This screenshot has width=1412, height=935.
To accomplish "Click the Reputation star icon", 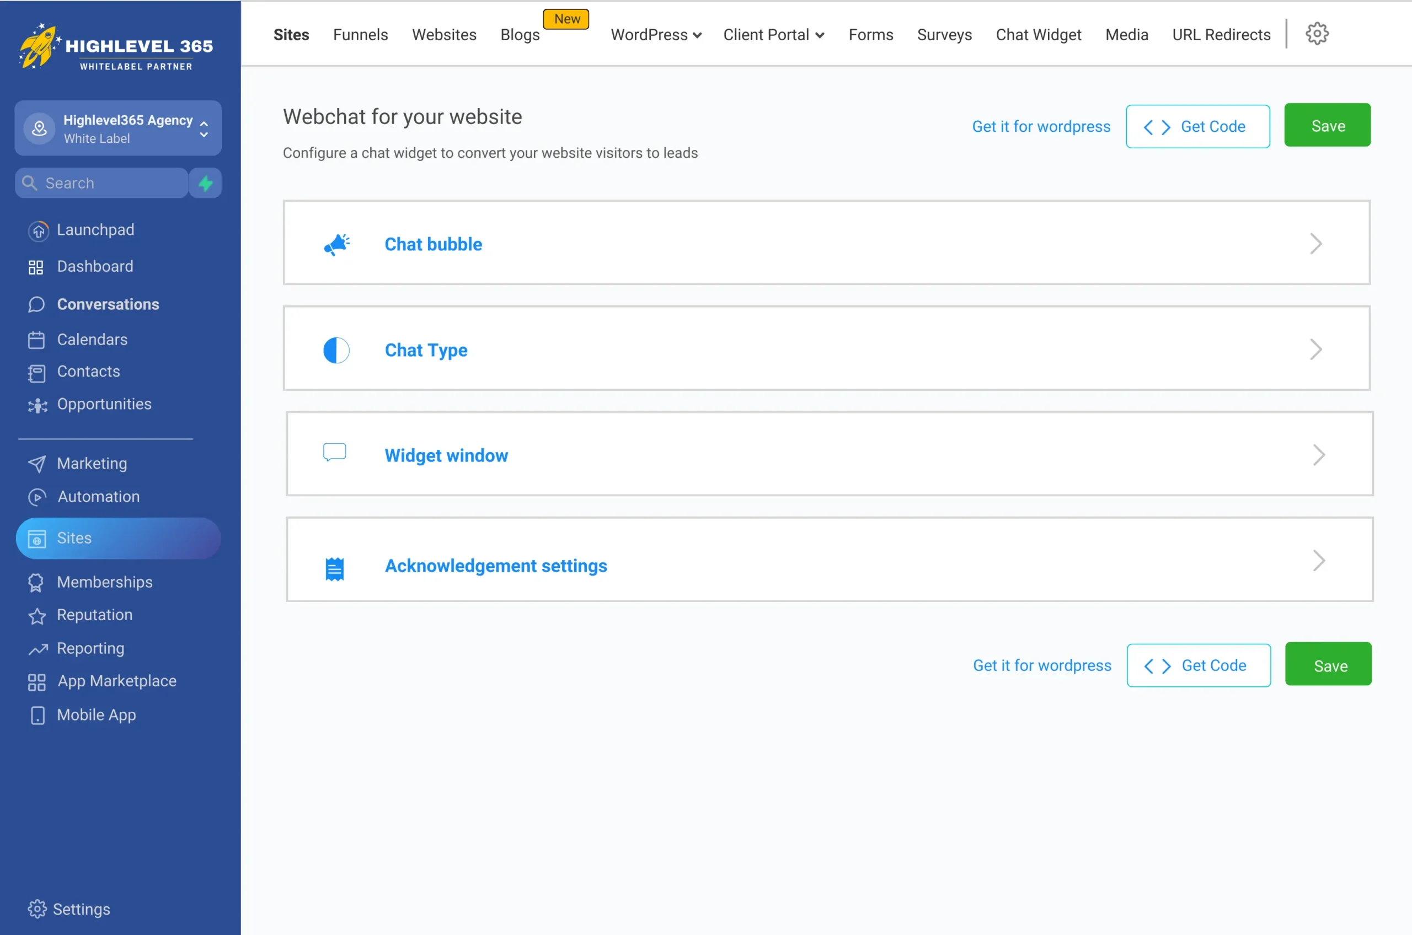I will [x=37, y=616].
